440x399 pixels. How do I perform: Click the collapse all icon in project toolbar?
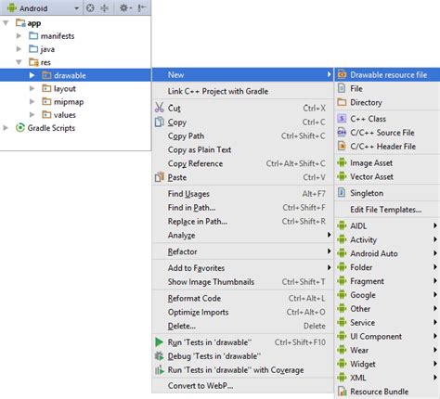(x=105, y=8)
